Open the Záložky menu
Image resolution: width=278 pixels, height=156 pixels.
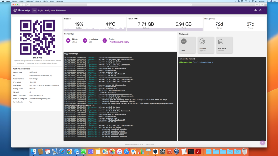coord(45,1)
